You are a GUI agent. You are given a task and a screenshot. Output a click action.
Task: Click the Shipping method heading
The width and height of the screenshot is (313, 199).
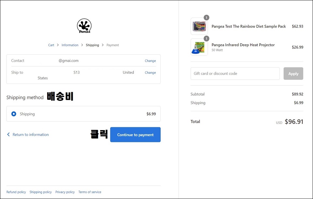point(25,97)
